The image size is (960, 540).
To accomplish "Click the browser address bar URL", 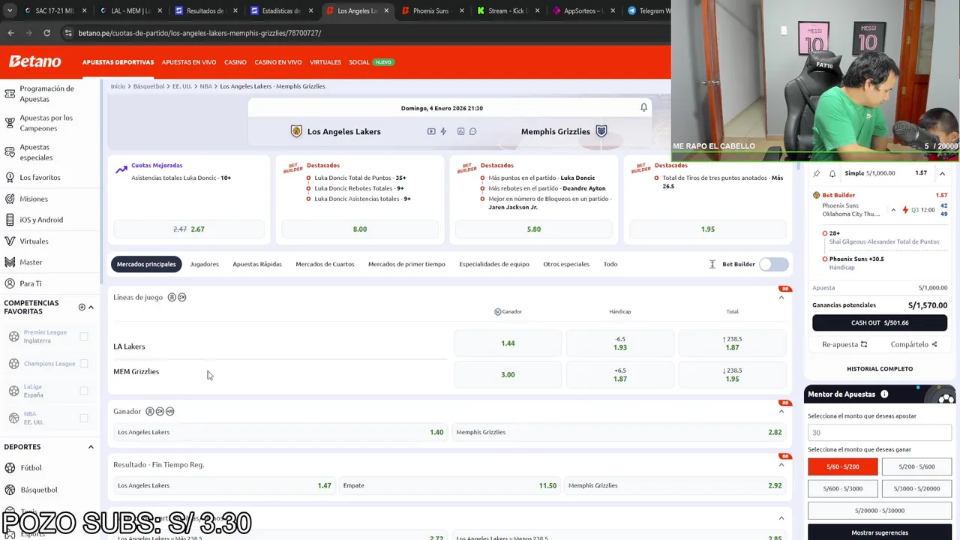I will tap(199, 33).
